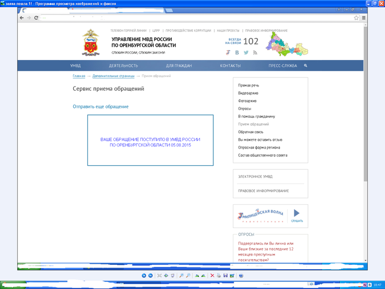
Task: Open the crime poll question link
Action: [x=266, y=252]
